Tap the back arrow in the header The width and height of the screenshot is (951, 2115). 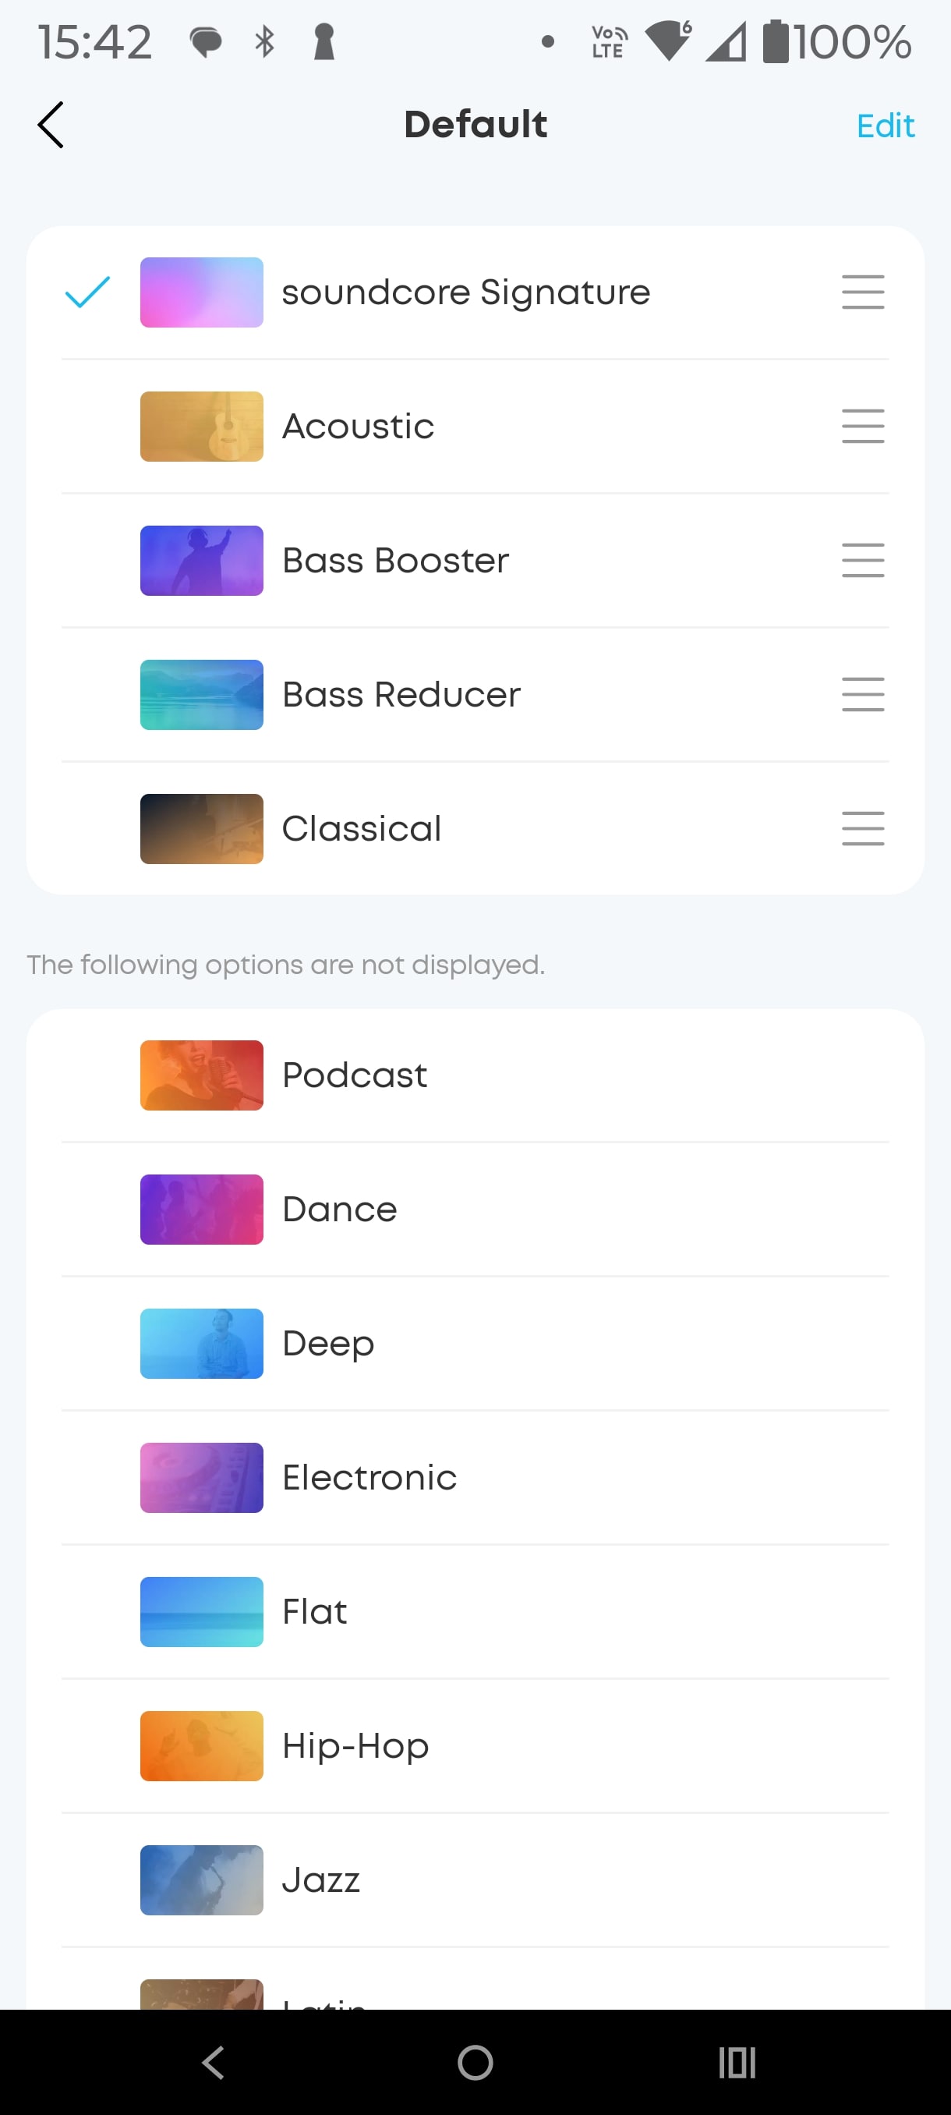pyautogui.click(x=51, y=125)
